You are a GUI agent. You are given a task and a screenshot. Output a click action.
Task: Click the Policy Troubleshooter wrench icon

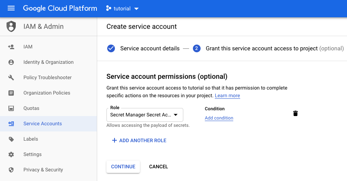pyautogui.click(x=11, y=78)
